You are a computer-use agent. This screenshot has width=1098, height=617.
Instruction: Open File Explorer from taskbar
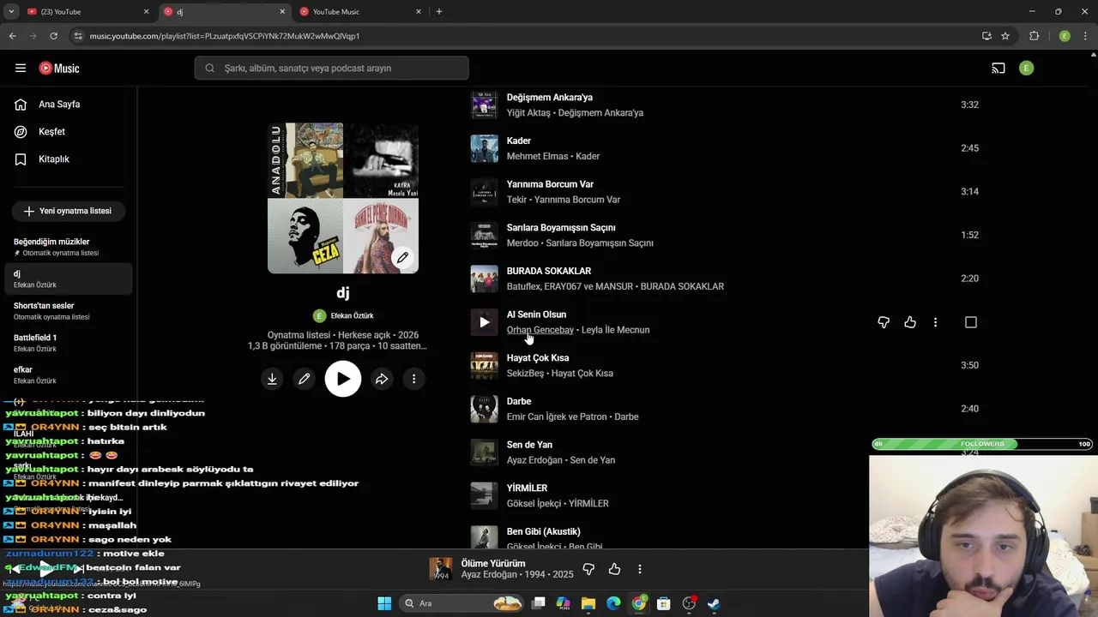coord(588,603)
